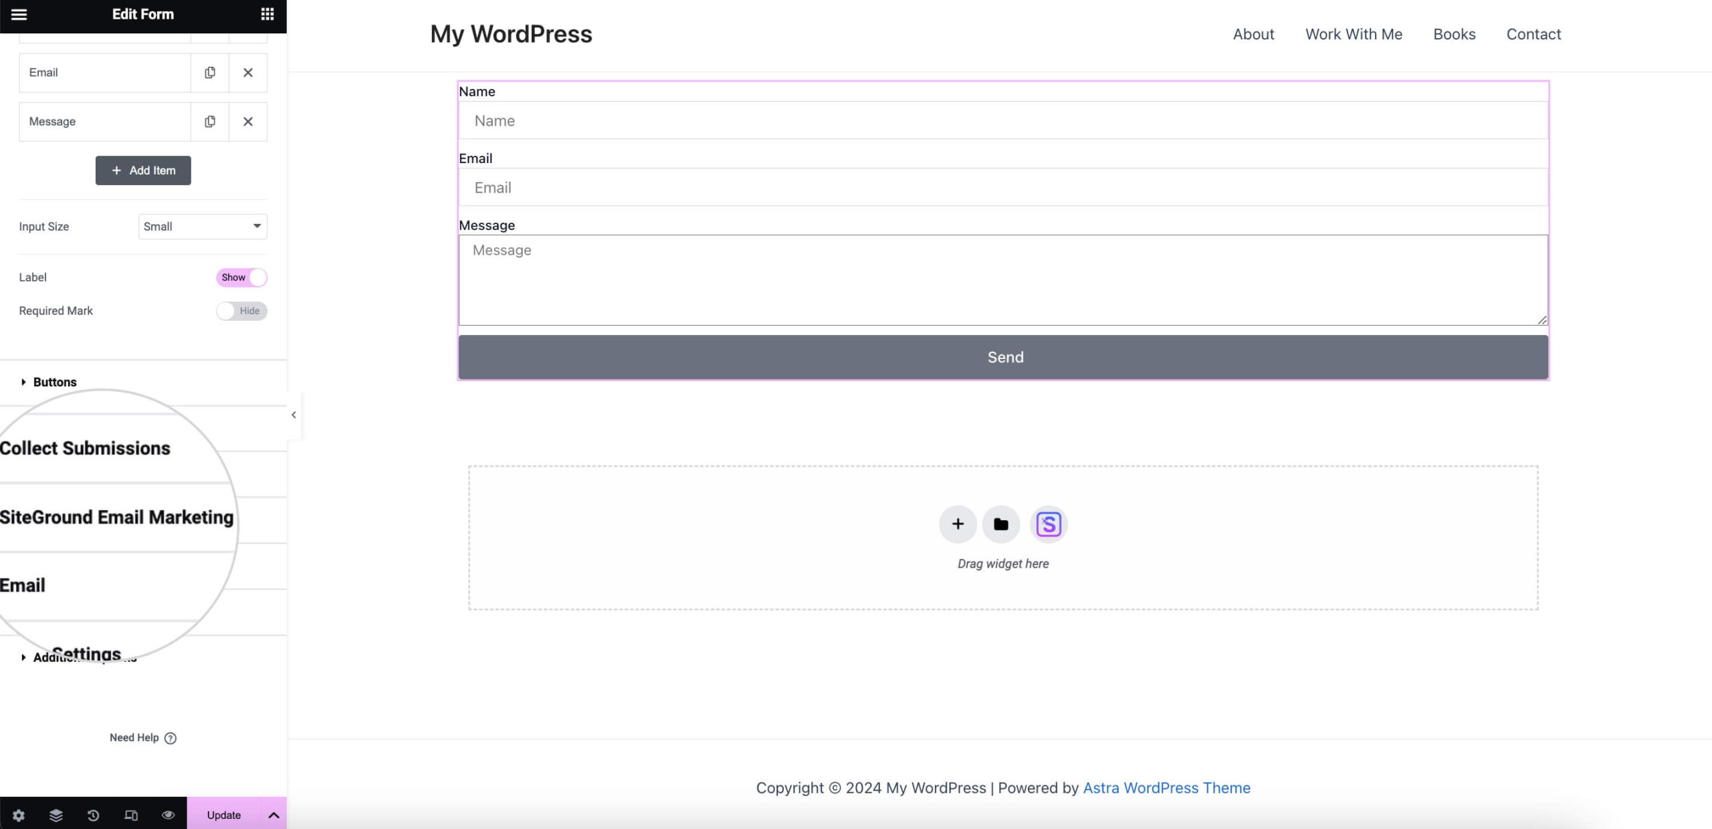This screenshot has width=1712, height=829.
Task: Duplicate the Message form field item
Action: tap(210, 122)
